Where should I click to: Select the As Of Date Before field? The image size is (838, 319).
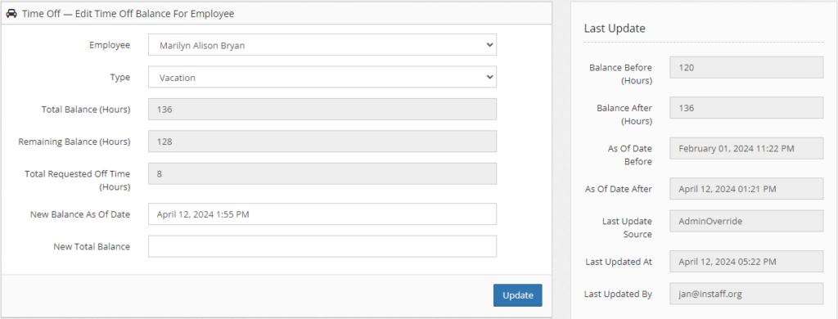(746, 148)
